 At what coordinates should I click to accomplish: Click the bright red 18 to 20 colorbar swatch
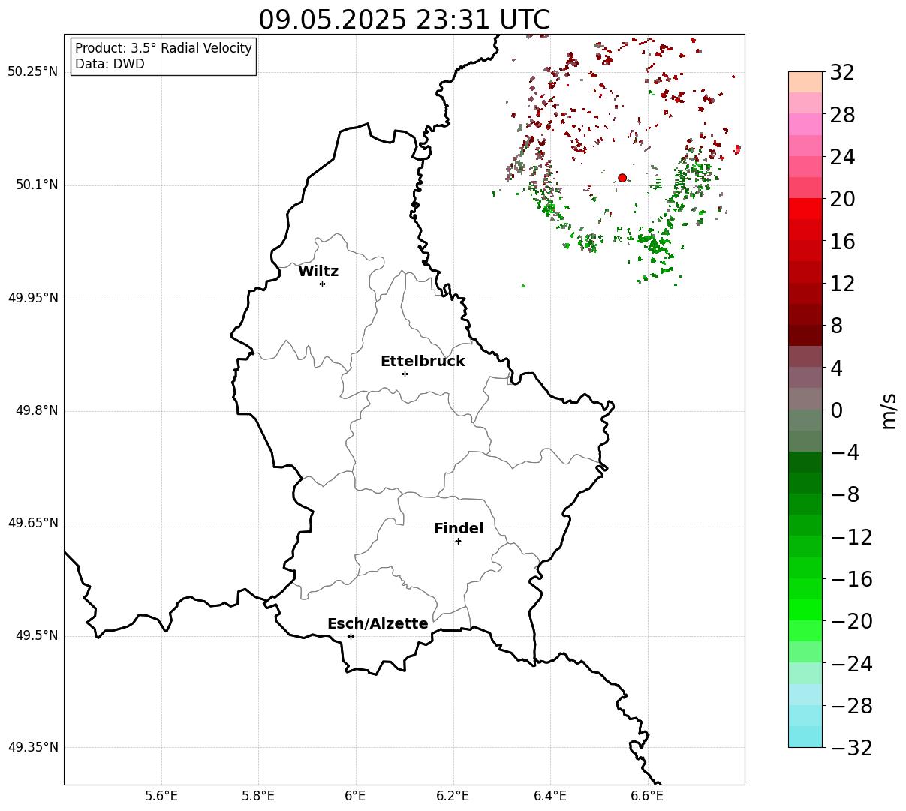805,209
